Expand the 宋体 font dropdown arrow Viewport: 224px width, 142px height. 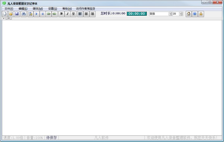pyautogui.click(x=170, y=14)
